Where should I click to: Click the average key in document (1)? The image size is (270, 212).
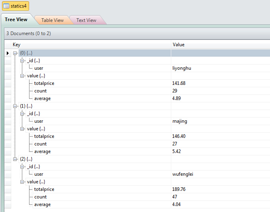coord(42,152)
